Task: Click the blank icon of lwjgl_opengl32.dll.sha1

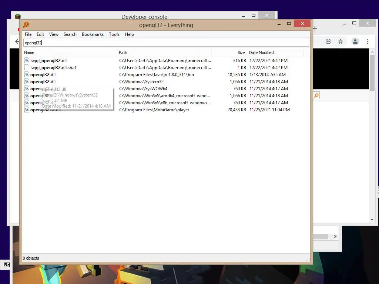Action: [x=27, y=68]
